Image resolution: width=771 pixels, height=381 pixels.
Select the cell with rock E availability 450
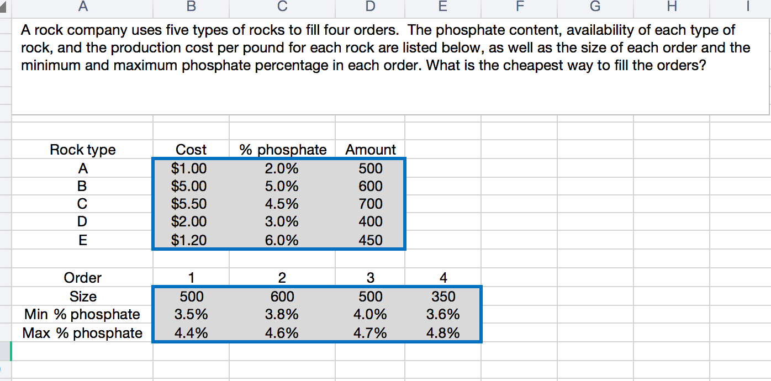[x=369, y=240]
